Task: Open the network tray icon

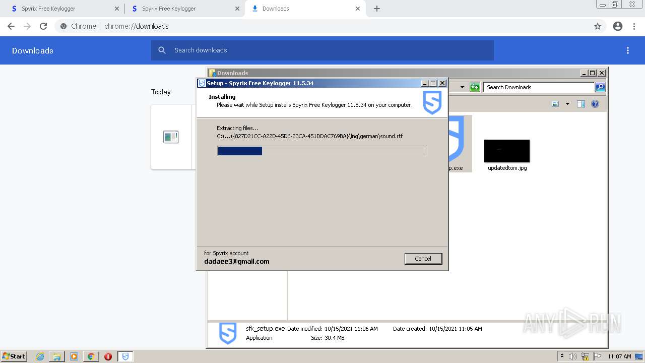Action: pyautogui.click(x=585, y=356)
